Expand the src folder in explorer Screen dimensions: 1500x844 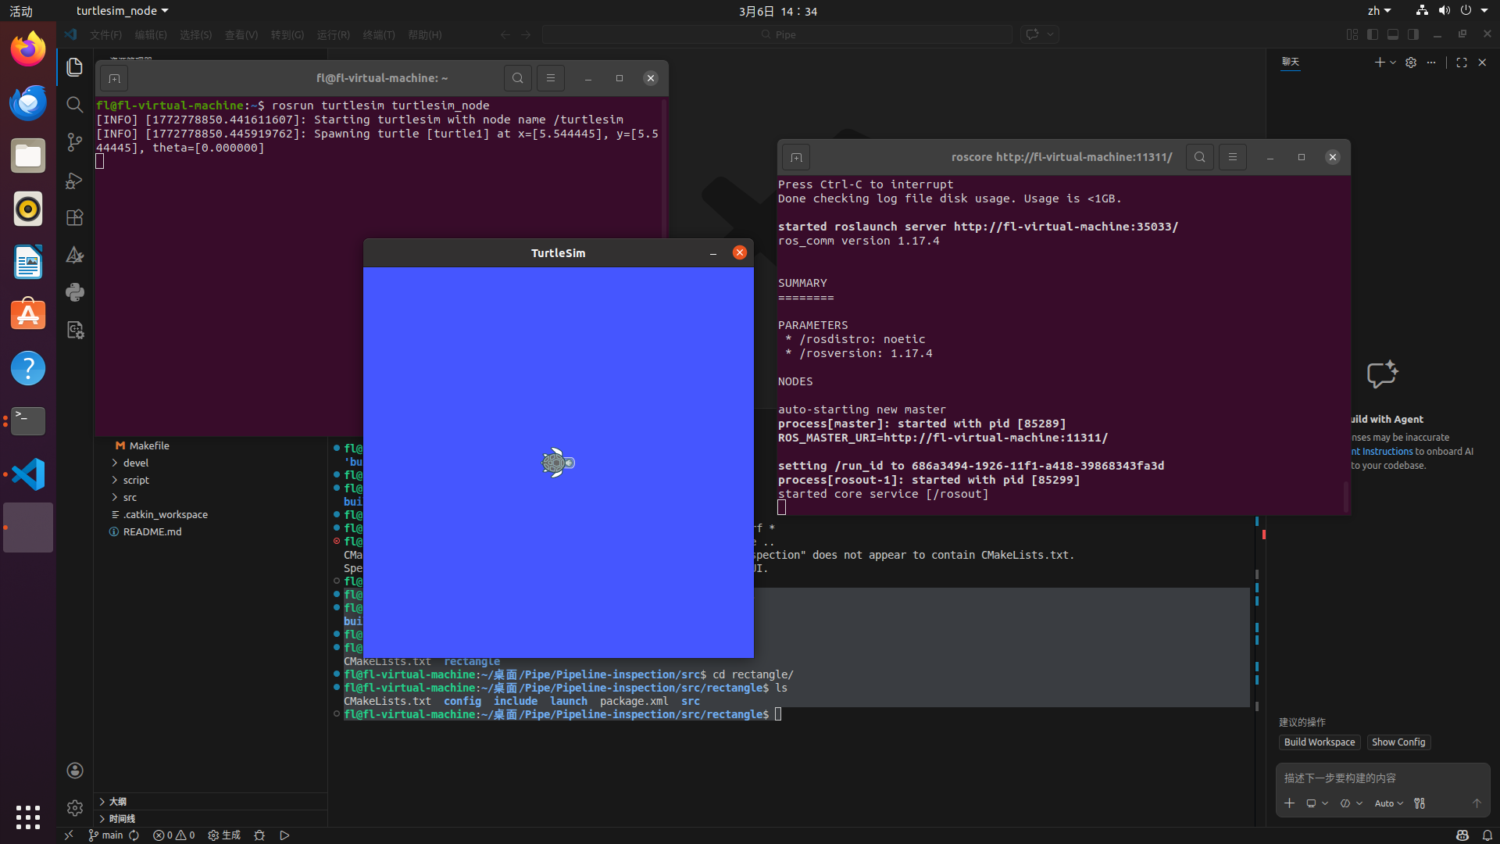coord(130,497)
